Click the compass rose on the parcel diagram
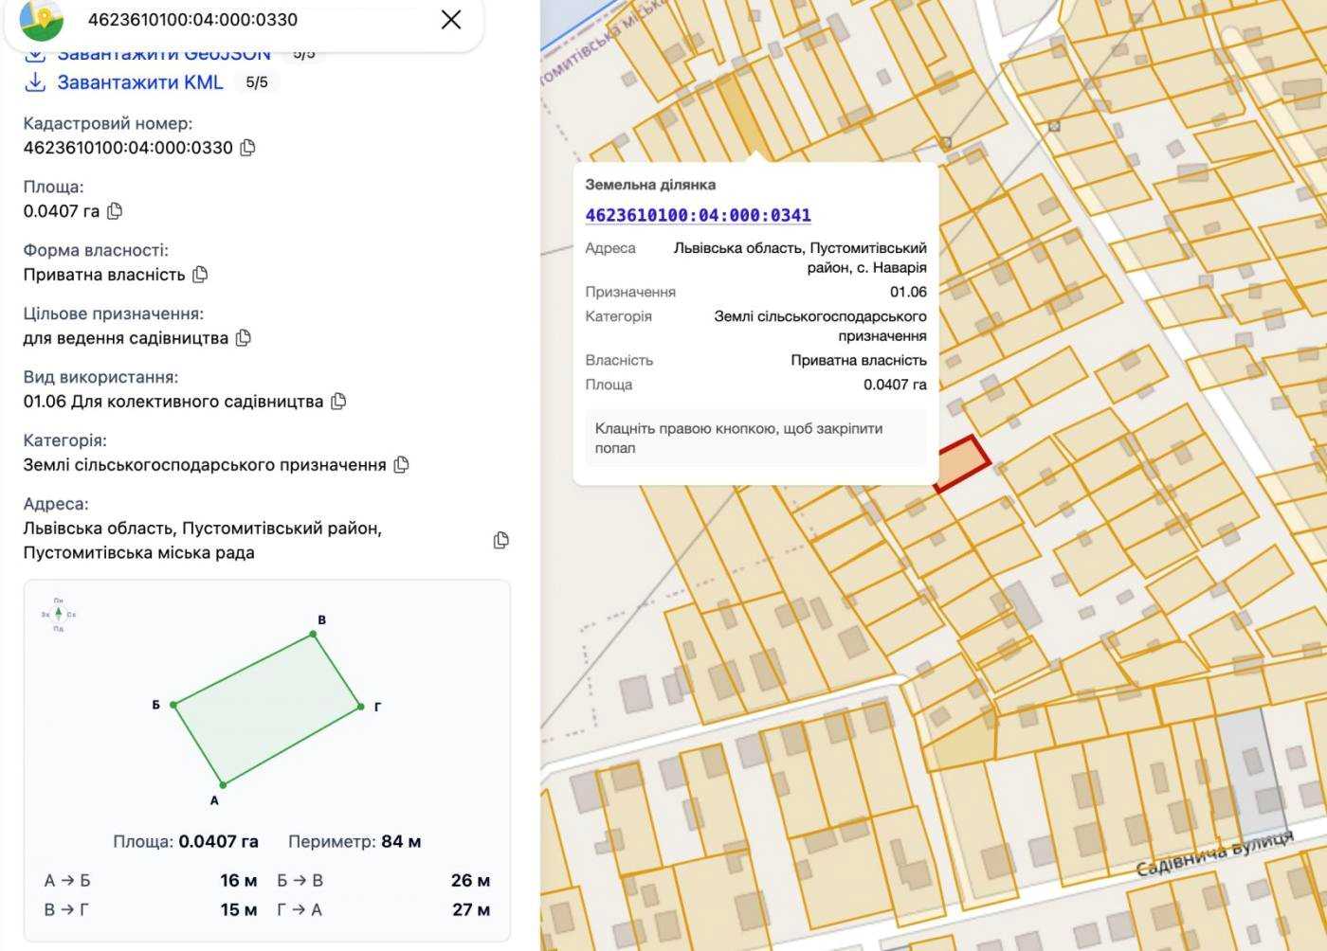This screenshot has width=1327, height=951. point(59,615)
